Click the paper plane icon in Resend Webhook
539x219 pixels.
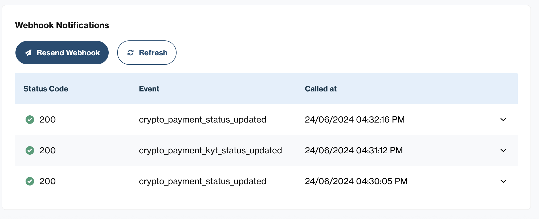tap(28, 53)
